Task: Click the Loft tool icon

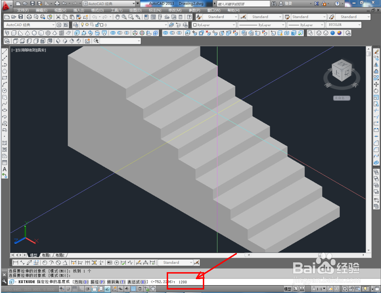Action: pyautogui.click(x=104, y=33)
